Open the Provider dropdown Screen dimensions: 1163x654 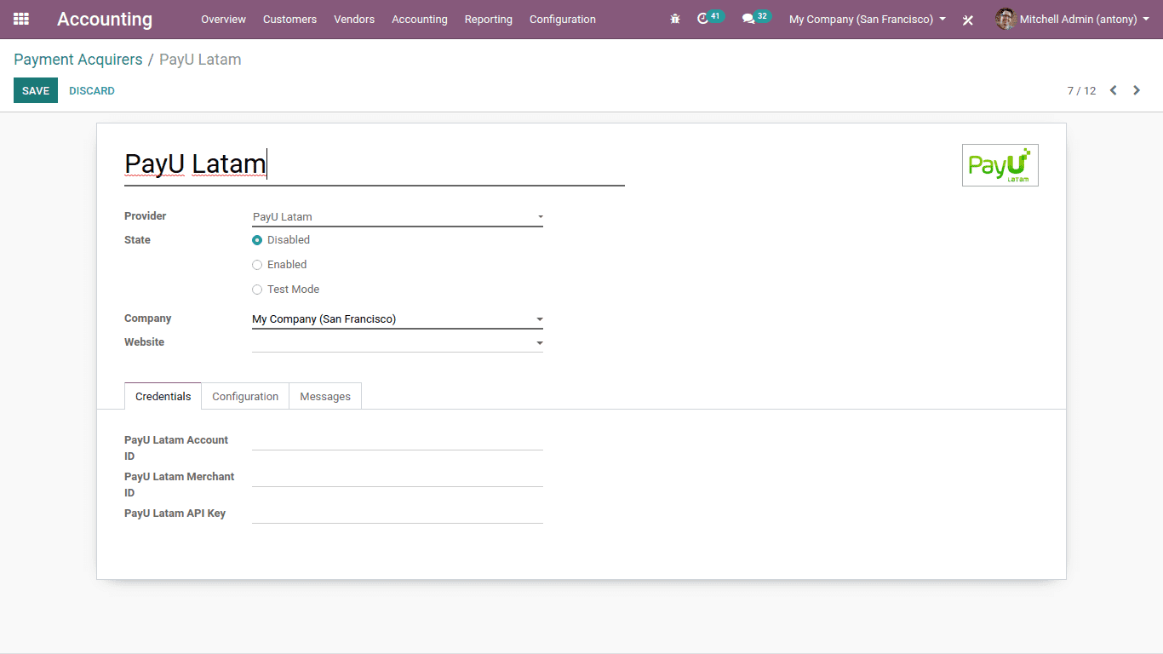(398, 217)
